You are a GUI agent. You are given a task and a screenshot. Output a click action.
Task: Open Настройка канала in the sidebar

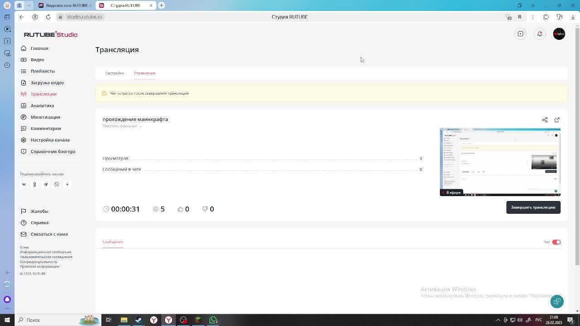[x=50, y=140]
